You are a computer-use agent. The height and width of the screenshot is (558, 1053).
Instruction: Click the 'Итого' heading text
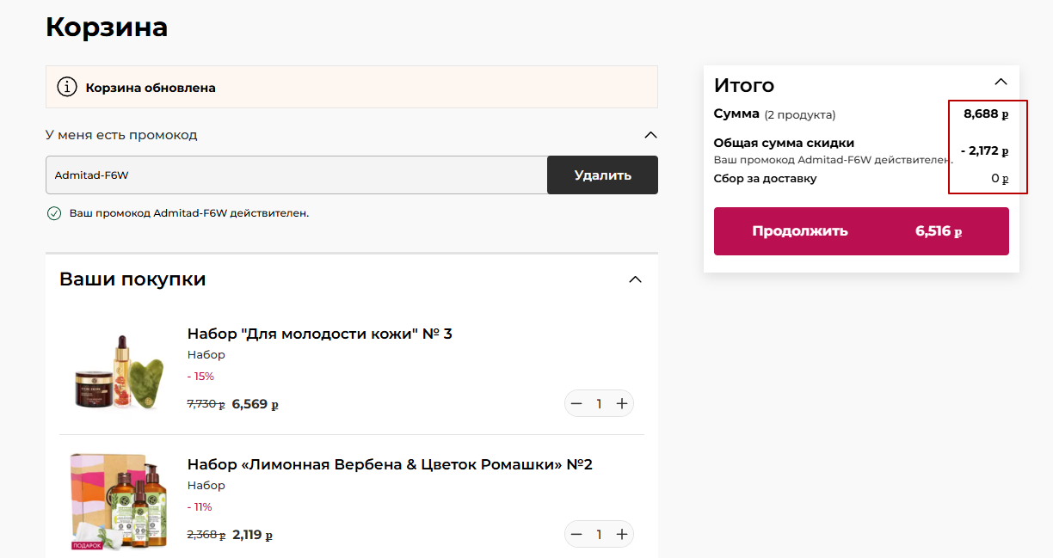[x=744, y=85]
